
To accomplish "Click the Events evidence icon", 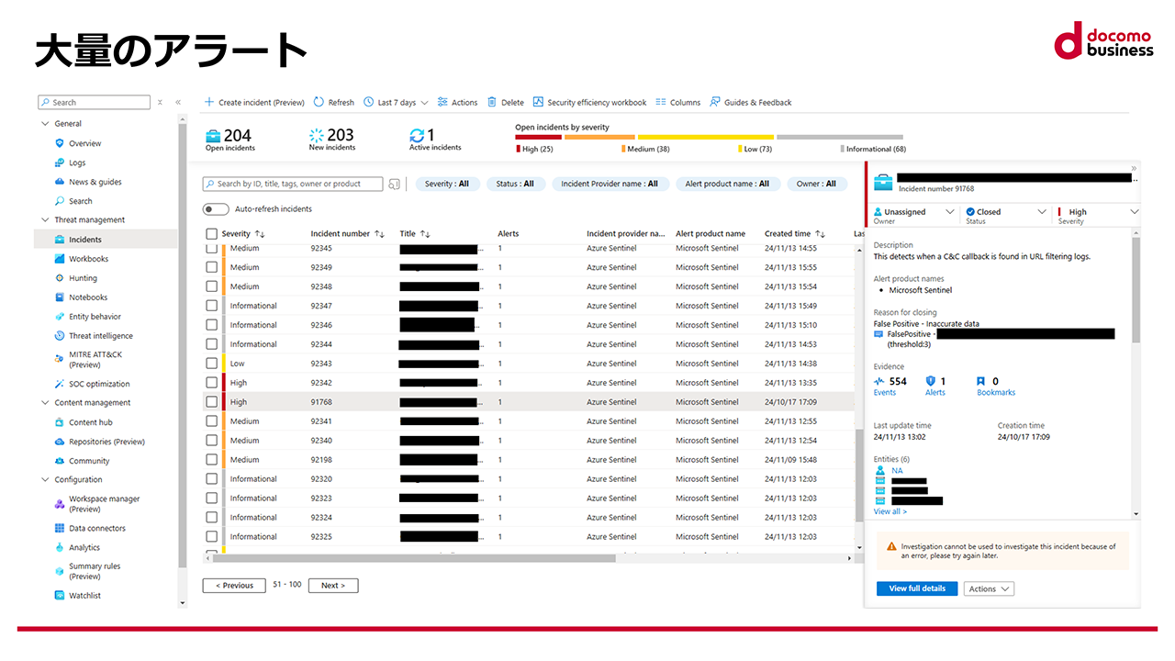I will click(x=879, y=381).
